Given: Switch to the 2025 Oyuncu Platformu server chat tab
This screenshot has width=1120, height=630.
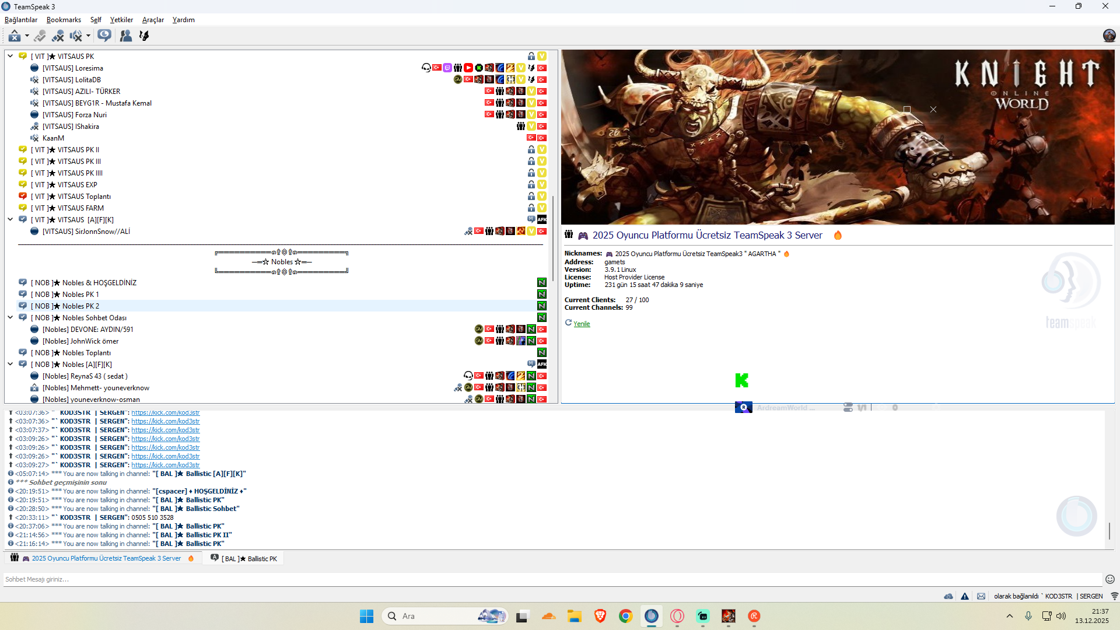Looking at the screenshot, I should (x=103, y=559).
